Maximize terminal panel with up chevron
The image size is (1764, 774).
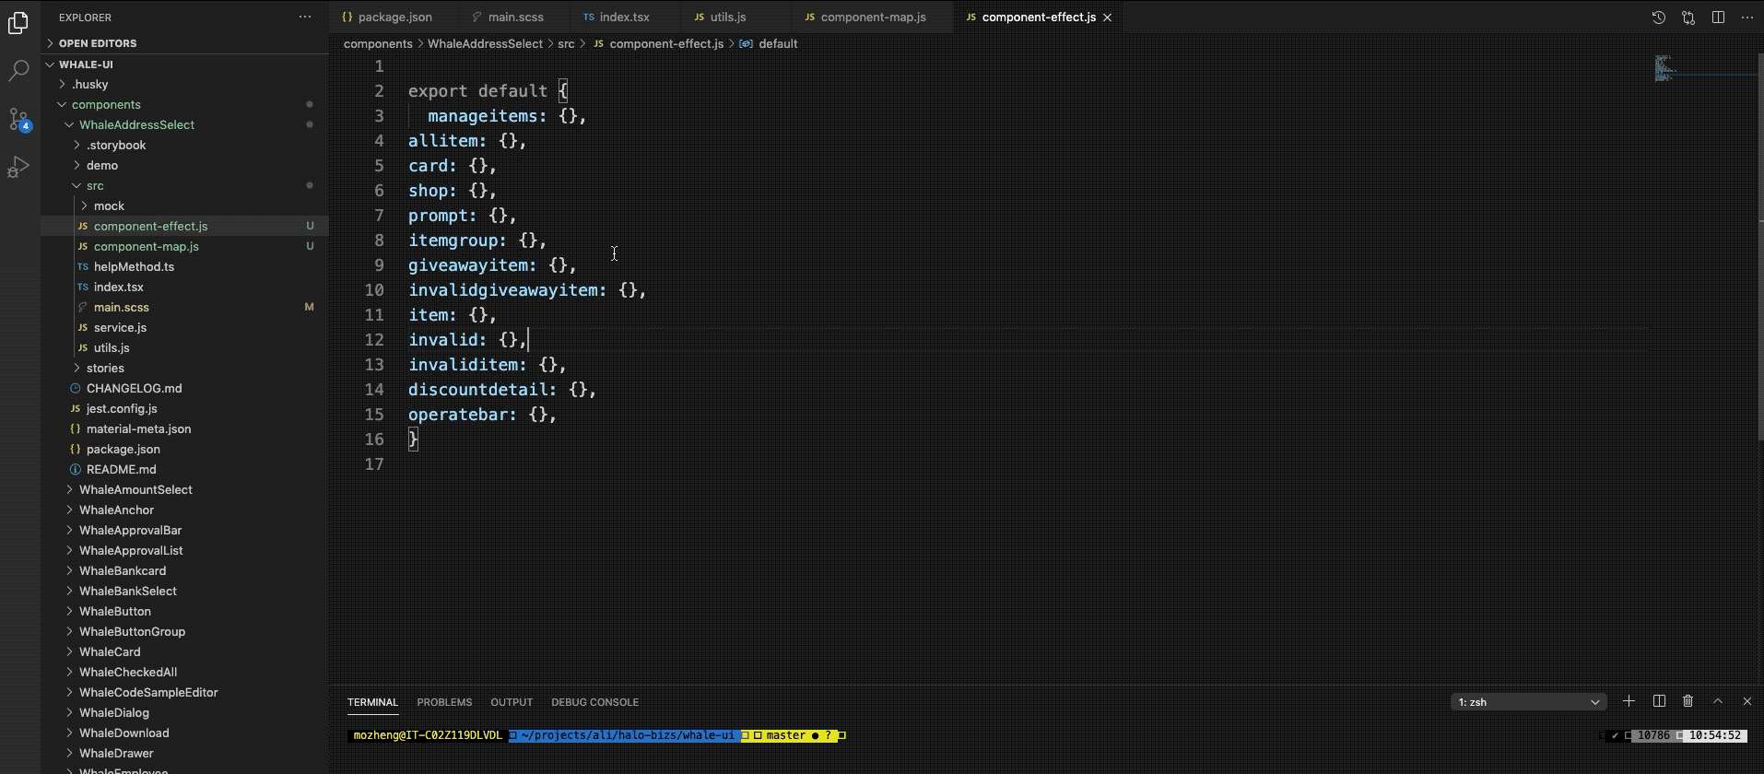tap(1717, 701)
